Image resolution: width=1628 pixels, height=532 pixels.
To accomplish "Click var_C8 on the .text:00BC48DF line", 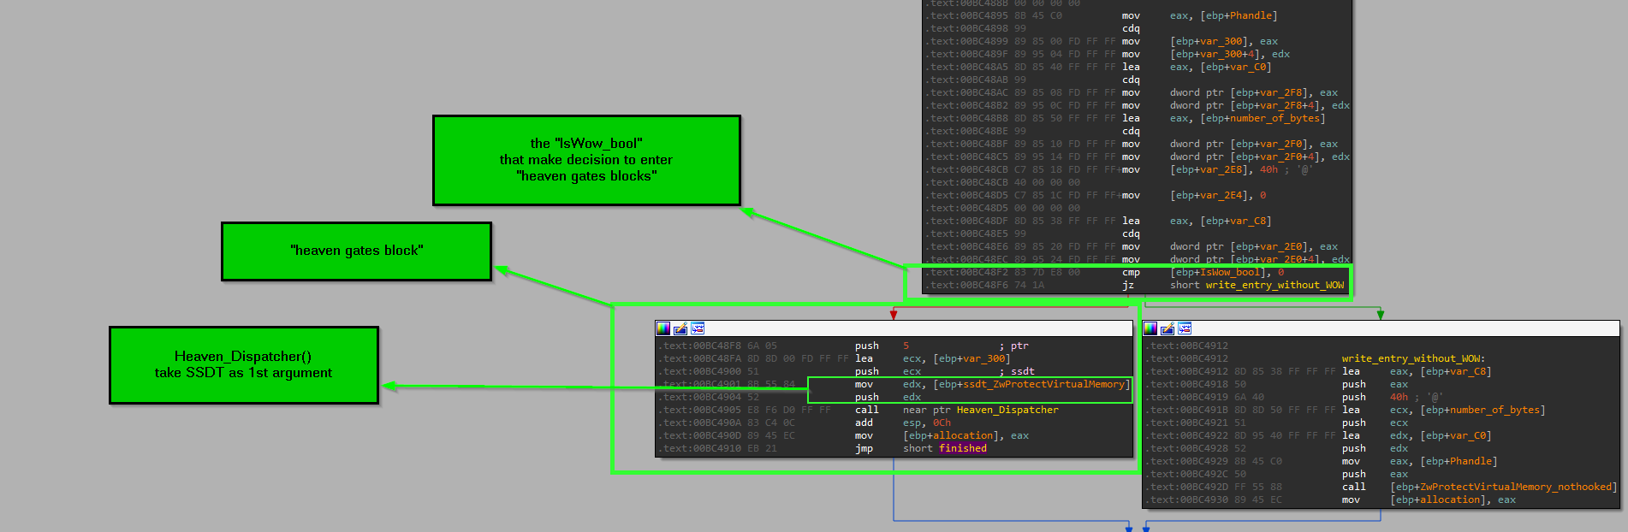I will tap(1248, 221).
